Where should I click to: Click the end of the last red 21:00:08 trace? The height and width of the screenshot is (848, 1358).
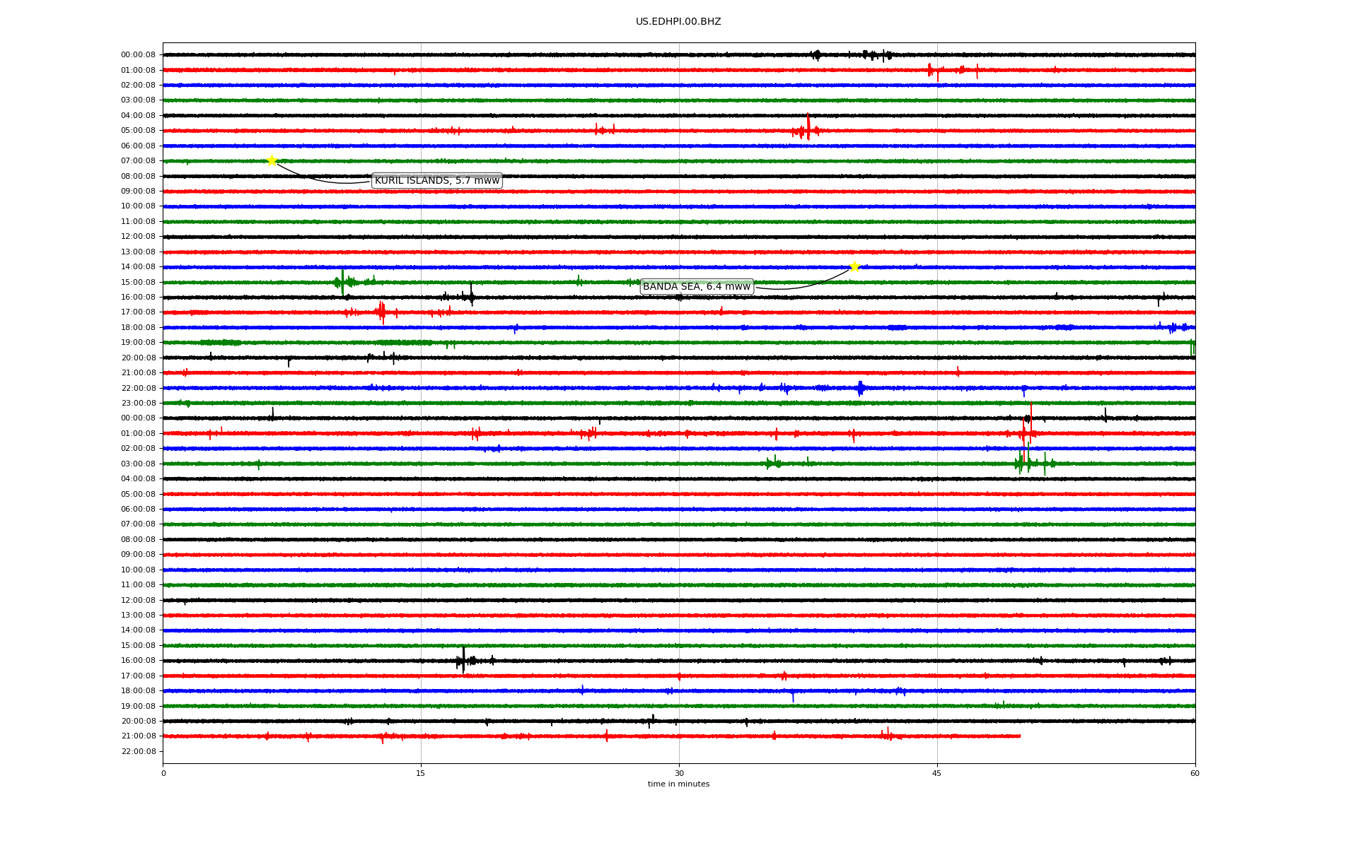(x=1019, y=736)
